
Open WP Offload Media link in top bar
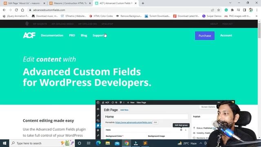(x=62, y=24)
